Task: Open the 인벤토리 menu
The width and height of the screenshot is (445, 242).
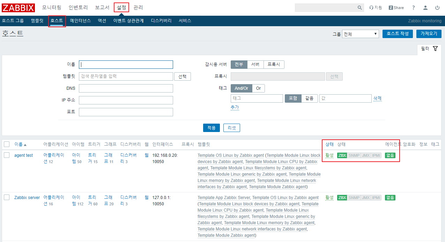Action: click(78, 8)
